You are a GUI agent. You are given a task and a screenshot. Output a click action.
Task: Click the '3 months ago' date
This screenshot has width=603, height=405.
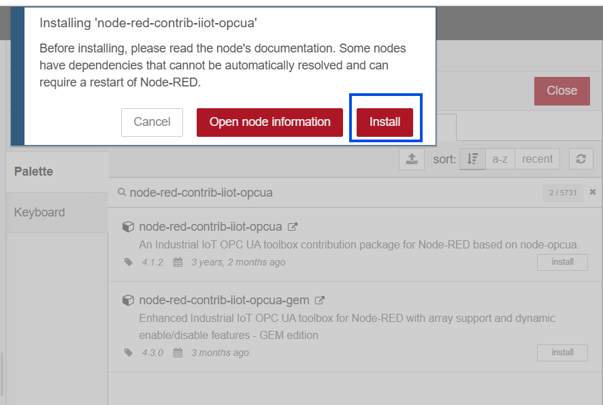(x=220, y=353)
